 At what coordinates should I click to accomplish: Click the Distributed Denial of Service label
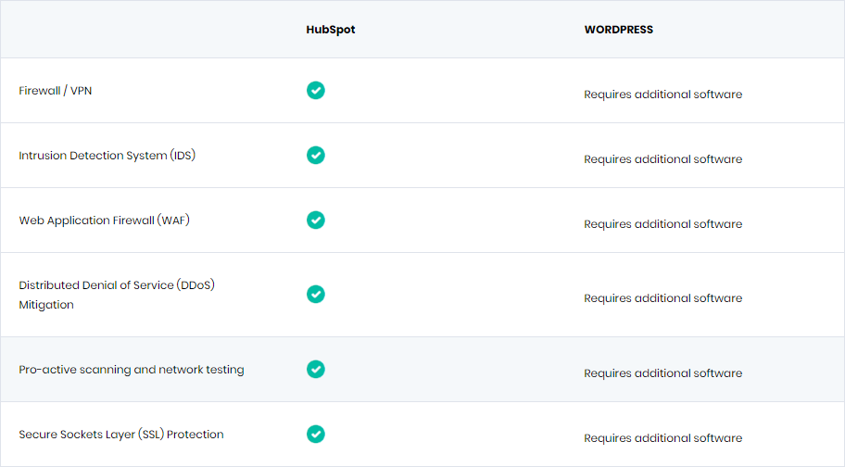[x=117, y=294]
